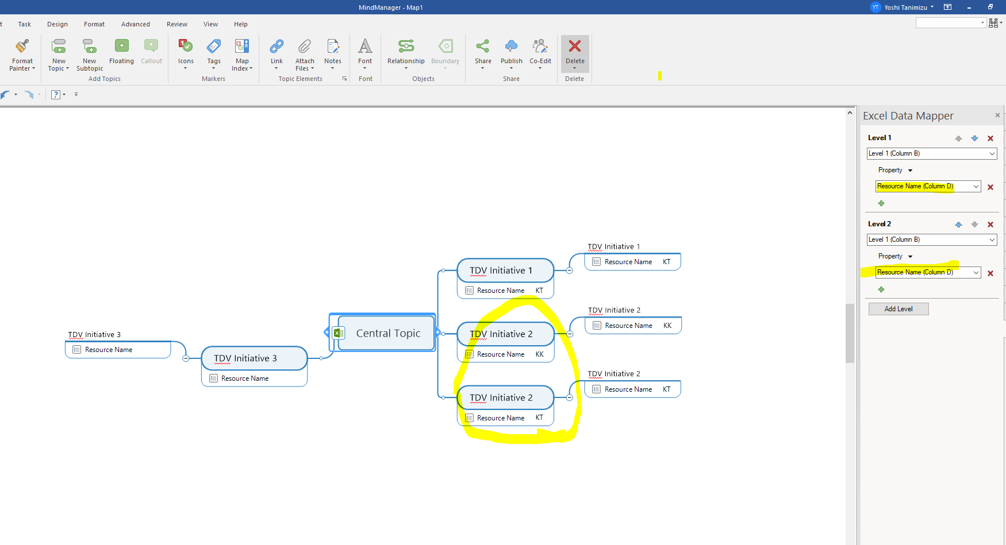Click the Add Level button
Viewport: 1006px width, 545px height.
tap(898, 309)
